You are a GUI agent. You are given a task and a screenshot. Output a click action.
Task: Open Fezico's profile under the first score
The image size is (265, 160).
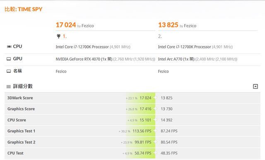87,26
